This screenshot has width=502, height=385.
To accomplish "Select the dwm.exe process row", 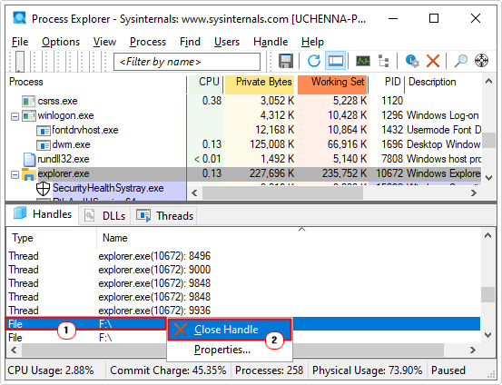I will click(244, 144).
